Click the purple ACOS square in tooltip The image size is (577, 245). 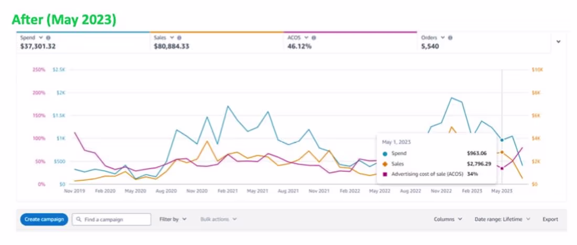[x=386, y=174]
